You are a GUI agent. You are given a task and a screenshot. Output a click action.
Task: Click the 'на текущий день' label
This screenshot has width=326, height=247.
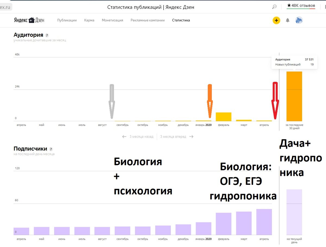[294, 241]
